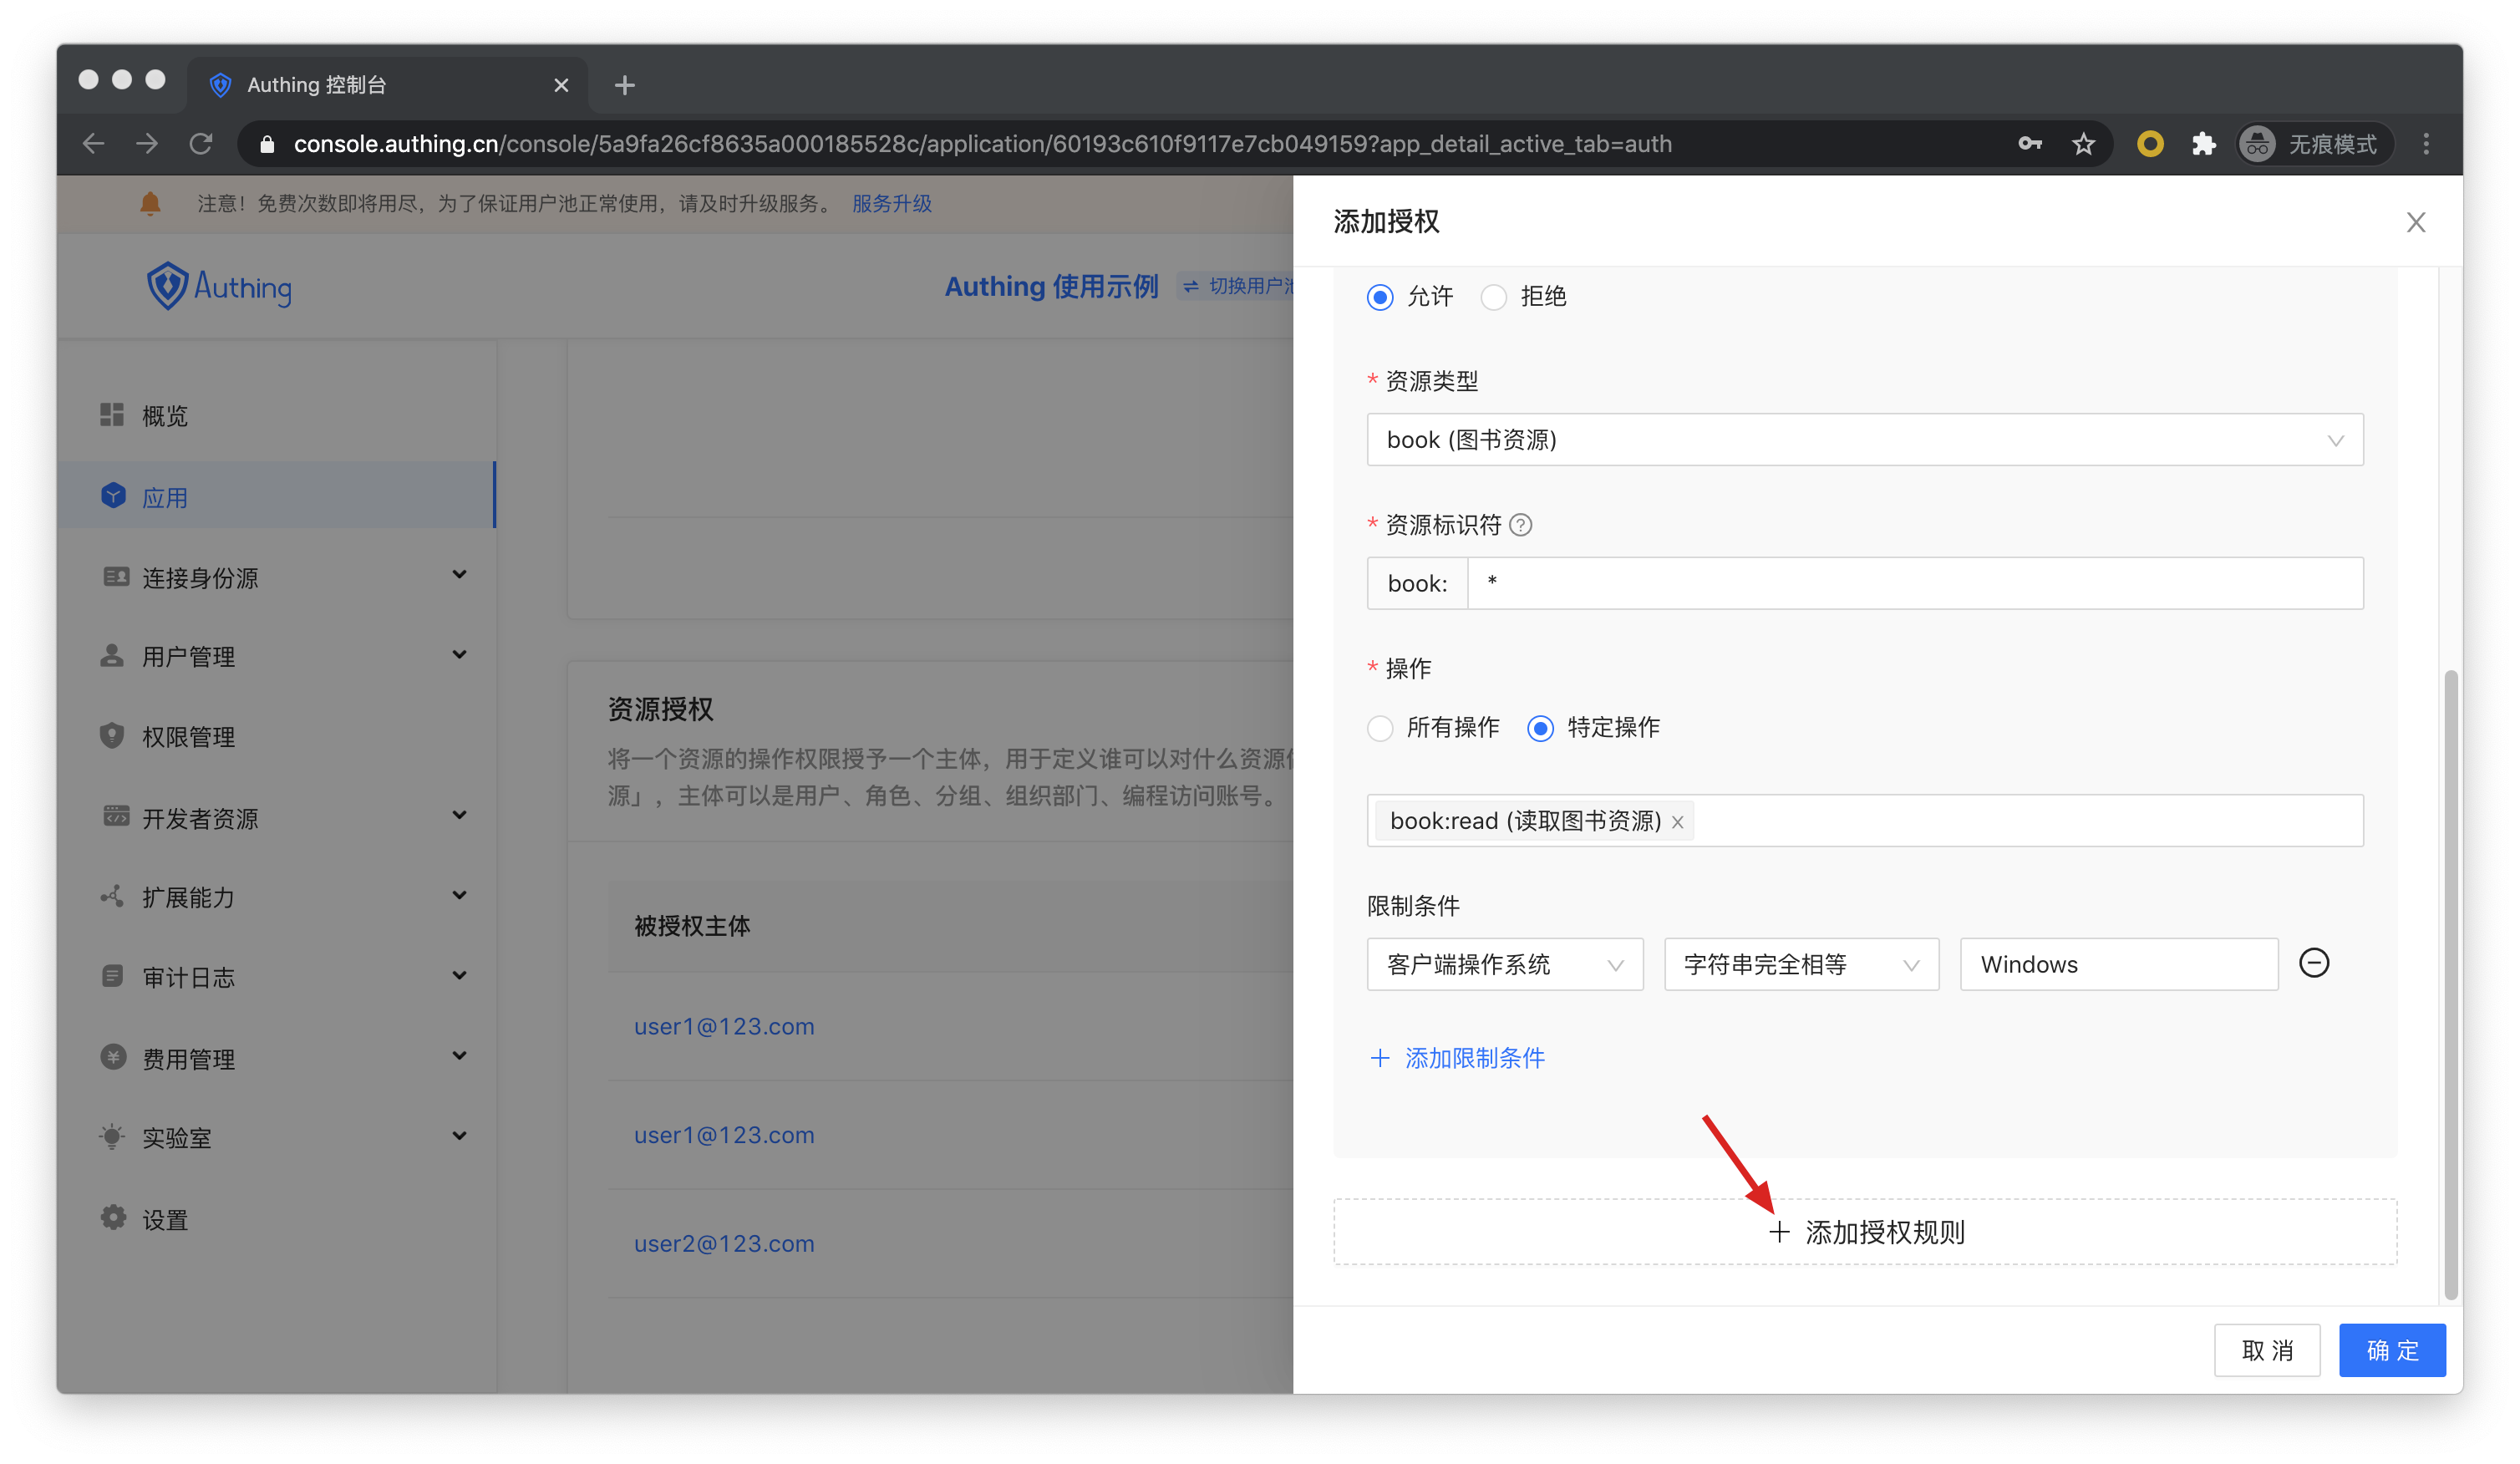Go to 概览 in the sidebar
This screenshot has width=2520, height=1464.
pos(165,416)
